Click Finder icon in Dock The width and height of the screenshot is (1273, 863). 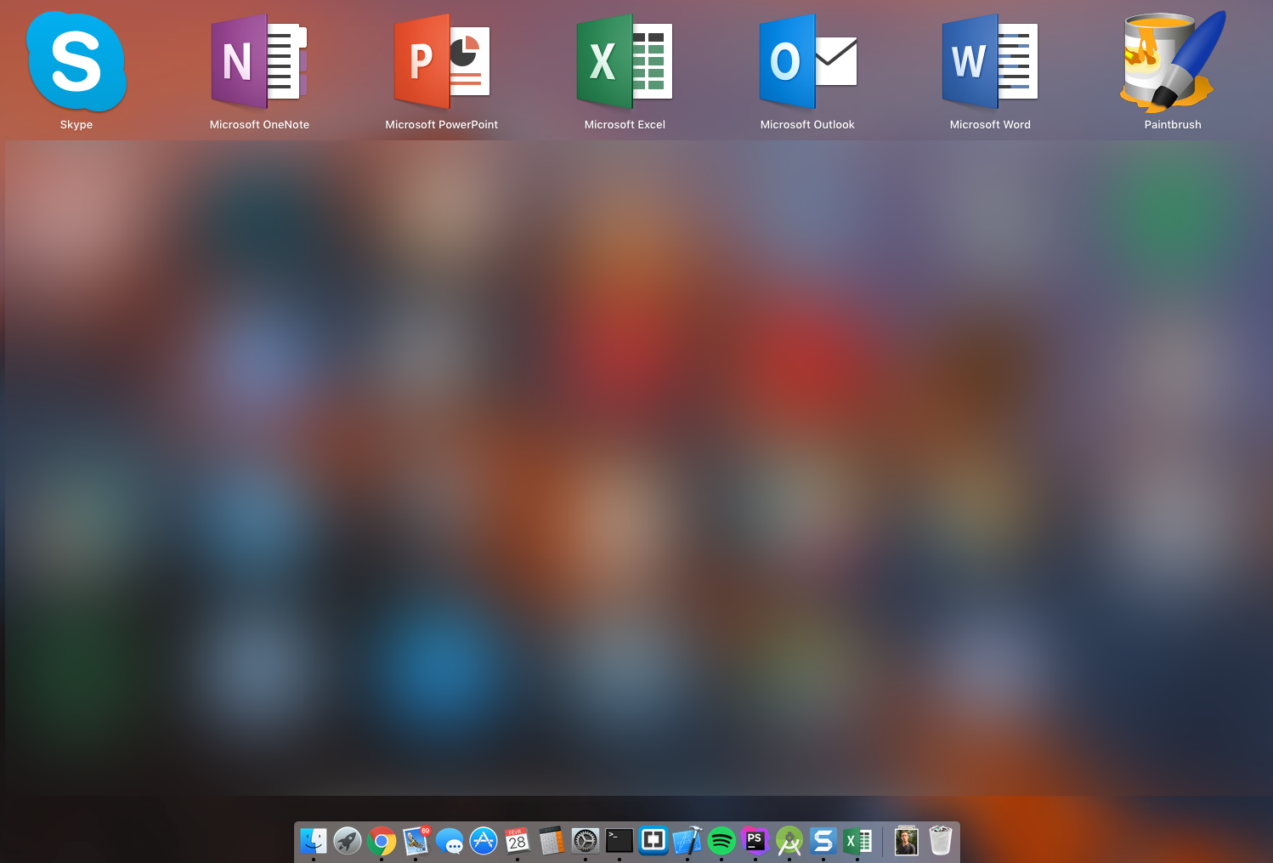(x=314, y=841)
